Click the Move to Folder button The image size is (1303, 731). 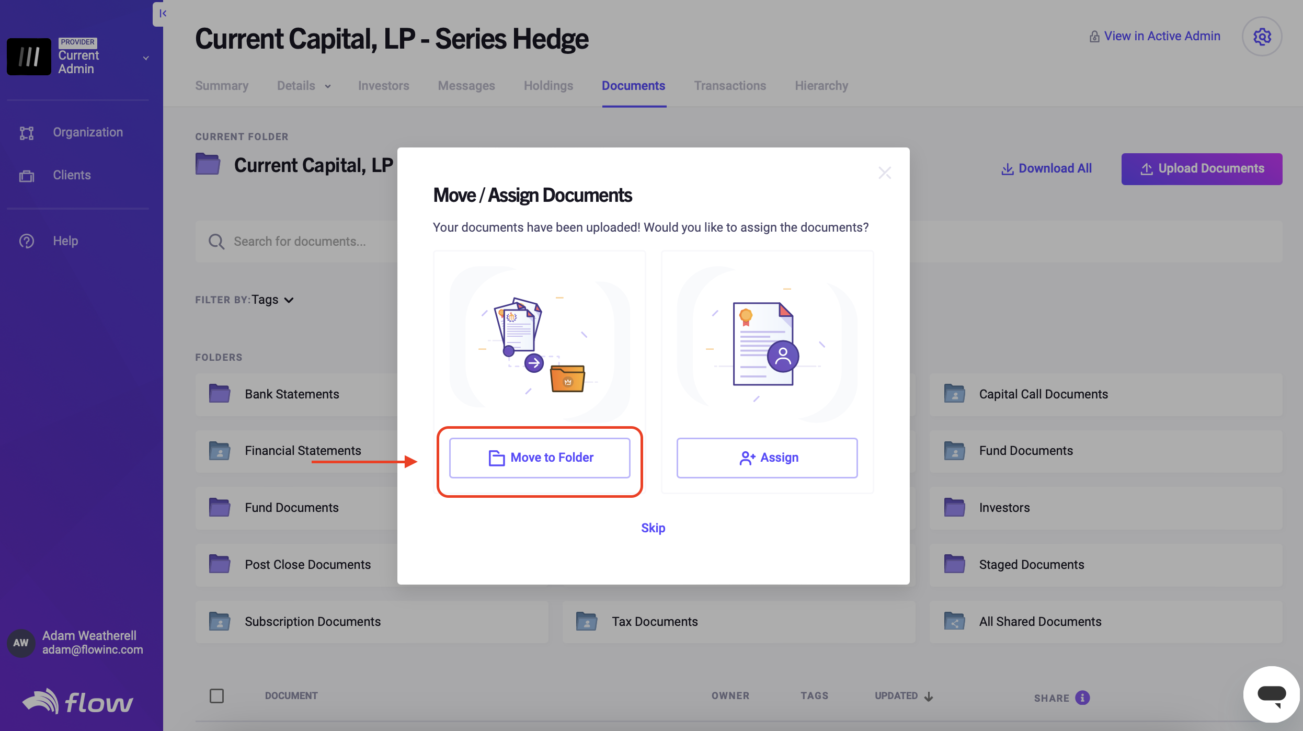click(x=540, y=457)
